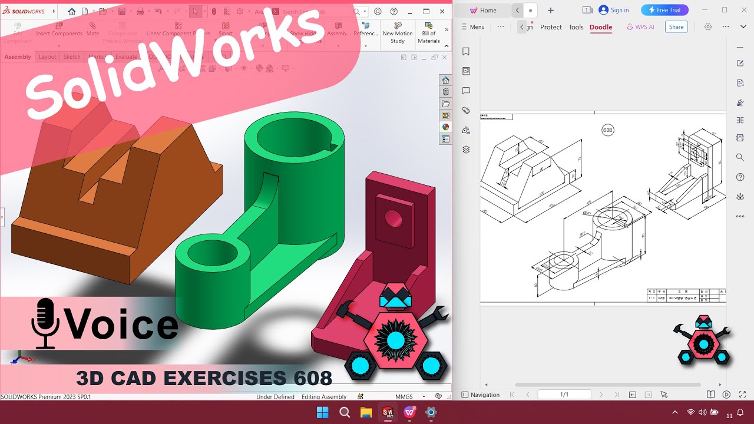754x424 pixels.
Task: Open Signatures panel in WPS sidebar
Action: point(466,130)
